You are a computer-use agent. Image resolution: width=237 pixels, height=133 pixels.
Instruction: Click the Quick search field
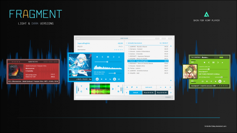(149, 87)
